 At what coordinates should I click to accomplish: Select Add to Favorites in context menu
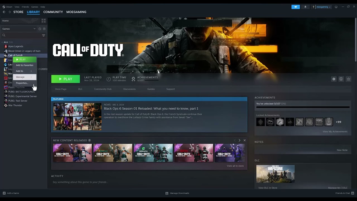click(25, 65)
